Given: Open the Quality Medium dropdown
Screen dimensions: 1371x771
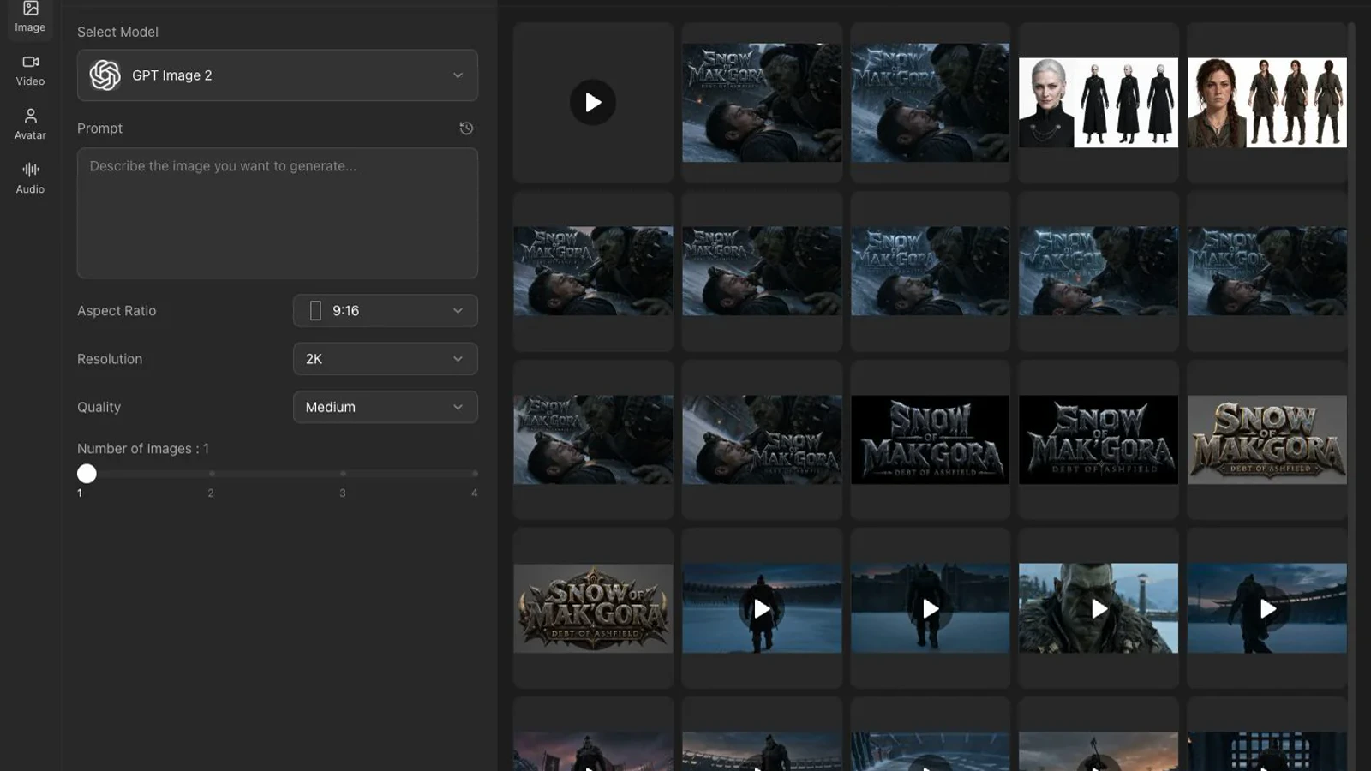Looking at the screenshot, I should pyautogui.click(x=386, y=407).
